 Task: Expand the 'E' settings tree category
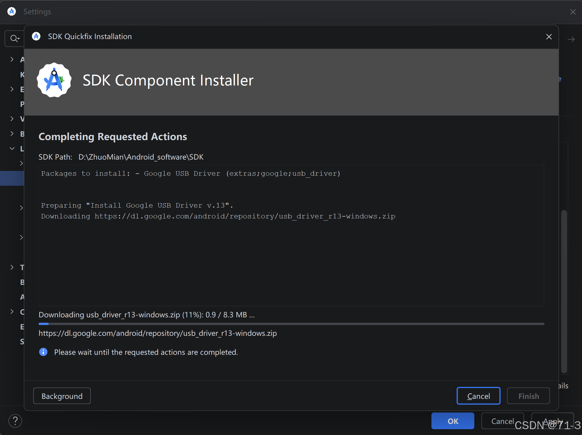pos(12,89)
